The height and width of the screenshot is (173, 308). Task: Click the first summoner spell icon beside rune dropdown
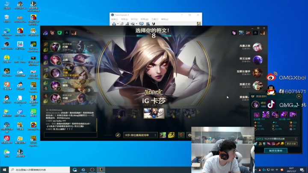tap(163, 135)
